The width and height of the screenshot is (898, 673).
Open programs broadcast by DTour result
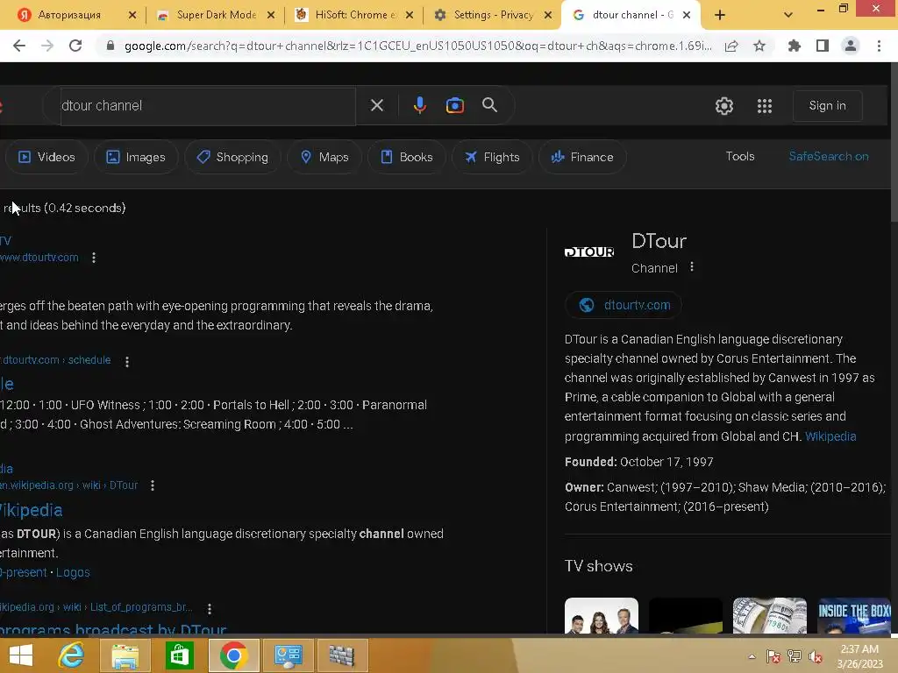click(x=113, y=628)
